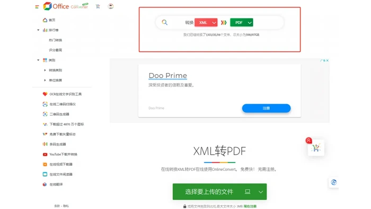The height and width of the screenshot is (209, 371).
Task: Click the search magnifier icon in converter bar
Action: pos(165,22)
